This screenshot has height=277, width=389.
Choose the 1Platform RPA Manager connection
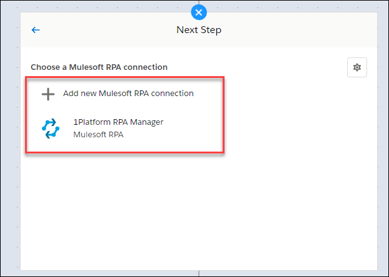[x=118, y=122]
